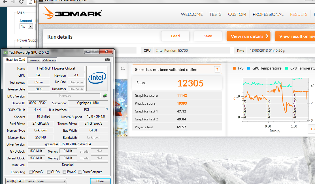Click the GPU-Z window close X button
Screen dimensions: 315x184
point(107,51)
